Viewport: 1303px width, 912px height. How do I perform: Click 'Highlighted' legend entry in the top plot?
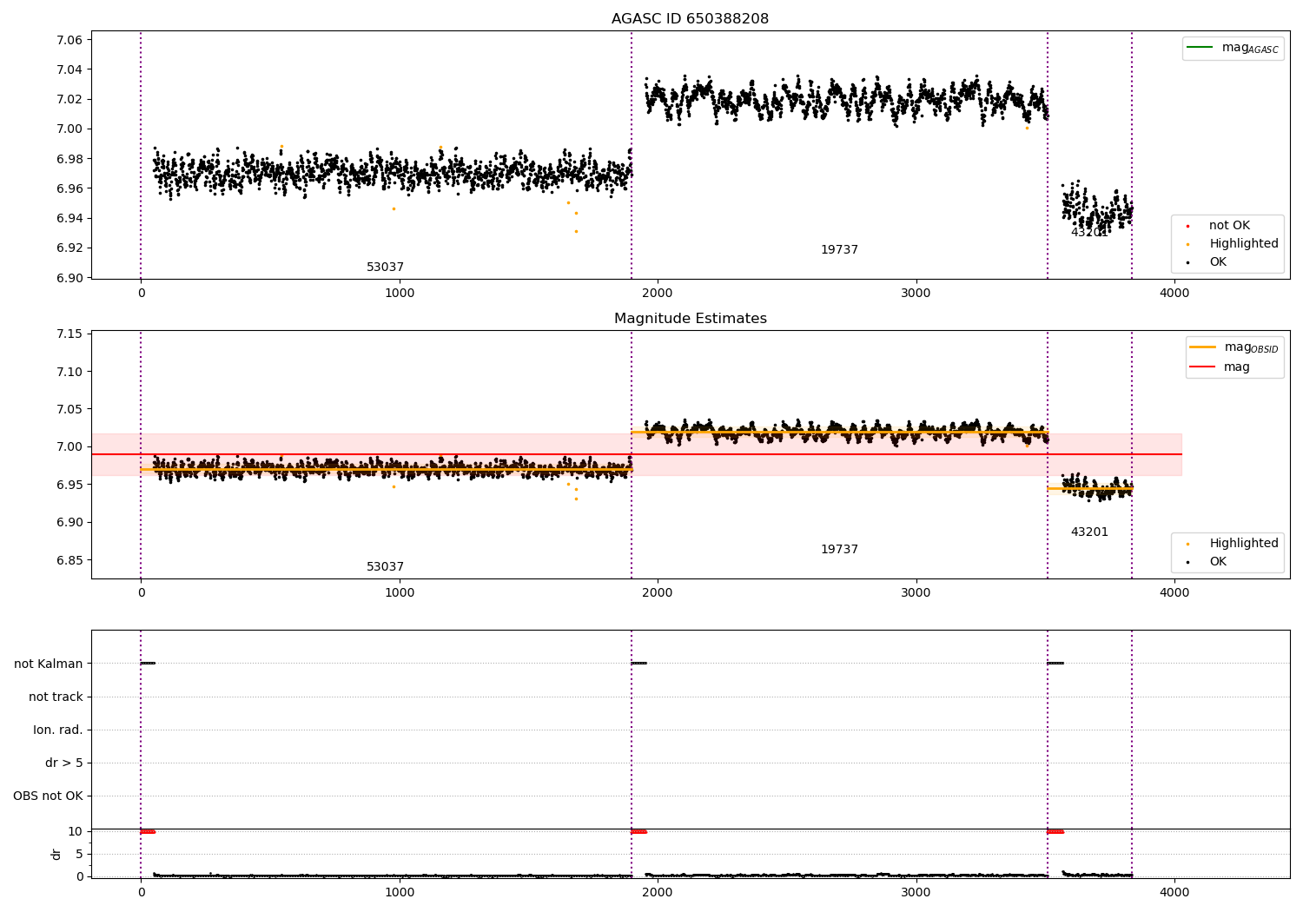pos(1233,243)
